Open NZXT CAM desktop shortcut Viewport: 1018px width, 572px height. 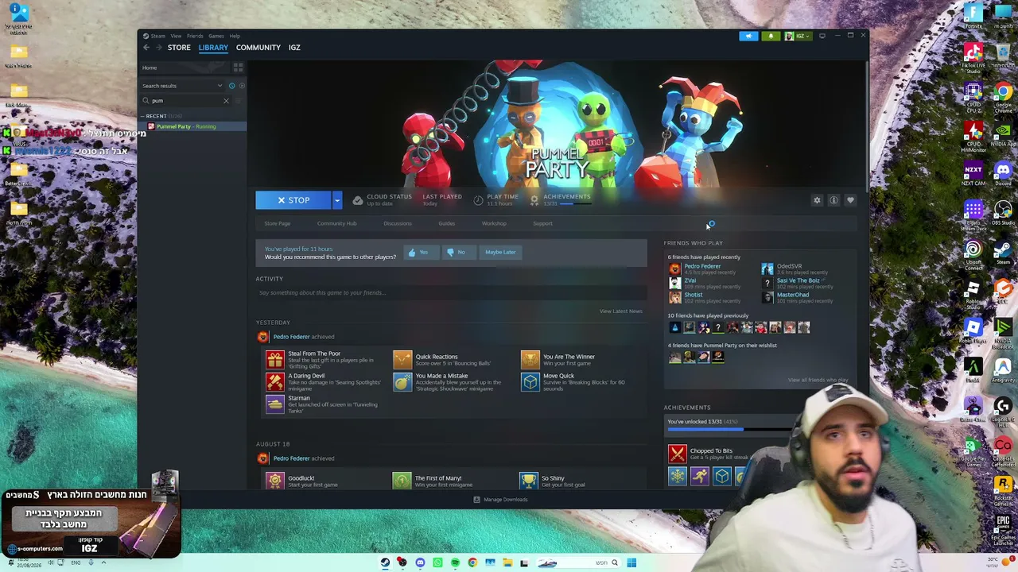tap(973, 173)
